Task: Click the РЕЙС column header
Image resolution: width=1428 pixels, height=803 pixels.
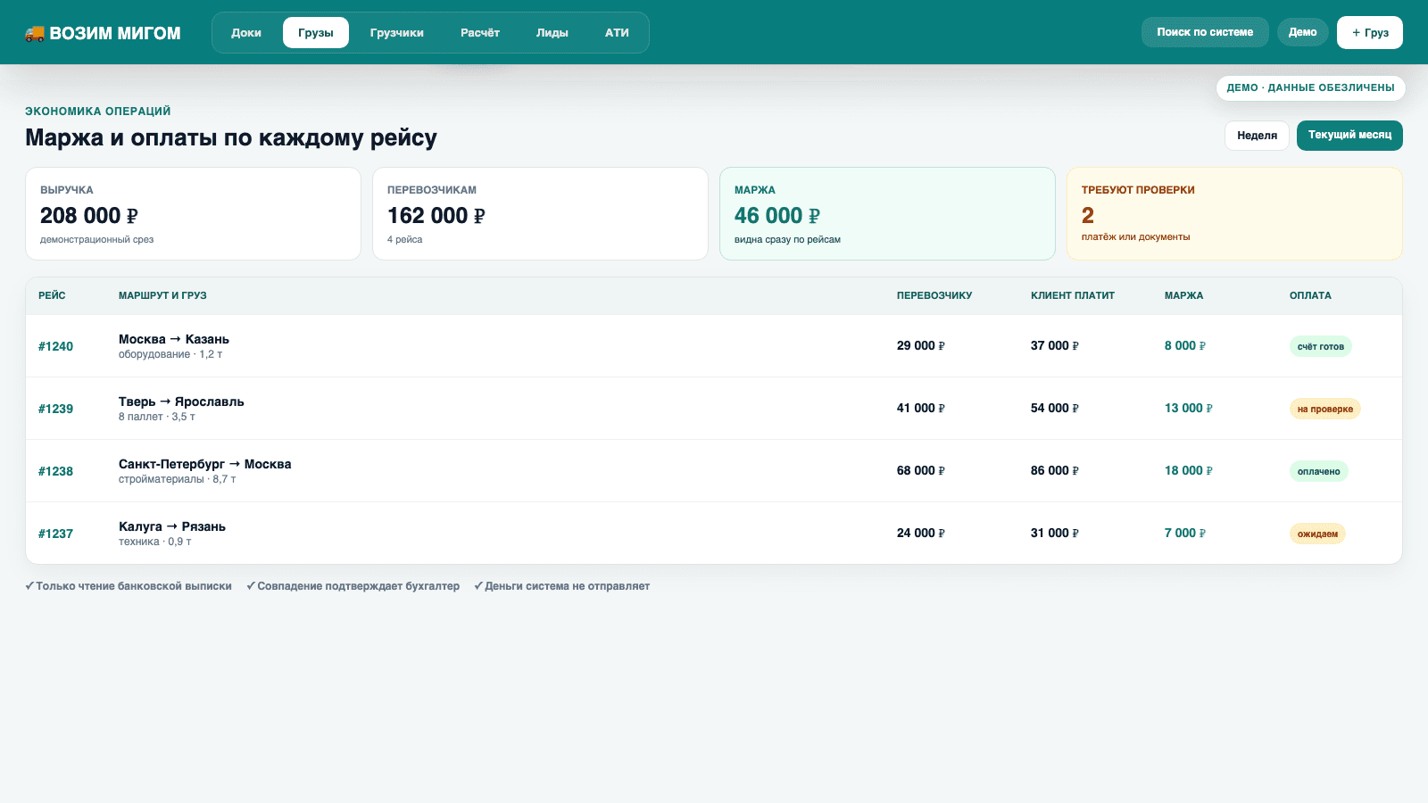Action: pos(52,295)
